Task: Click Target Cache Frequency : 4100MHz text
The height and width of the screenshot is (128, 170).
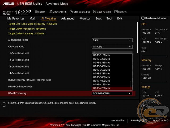Action: [27, 34]
